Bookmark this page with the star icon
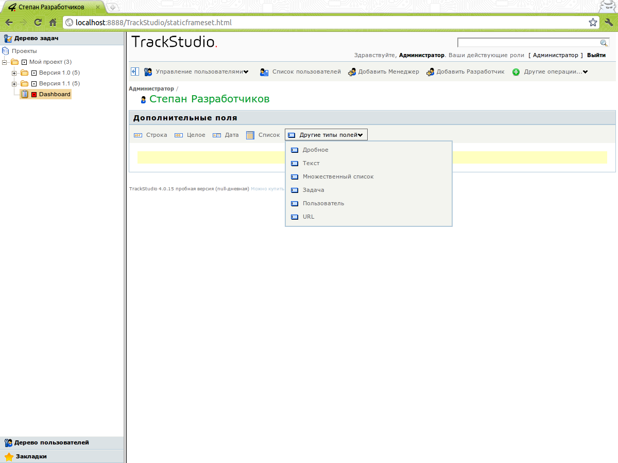The width and height of the screenshot is (618, 463). 593,22
